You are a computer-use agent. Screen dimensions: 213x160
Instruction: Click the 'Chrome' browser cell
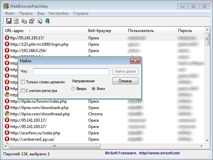(x=96, y=114)
